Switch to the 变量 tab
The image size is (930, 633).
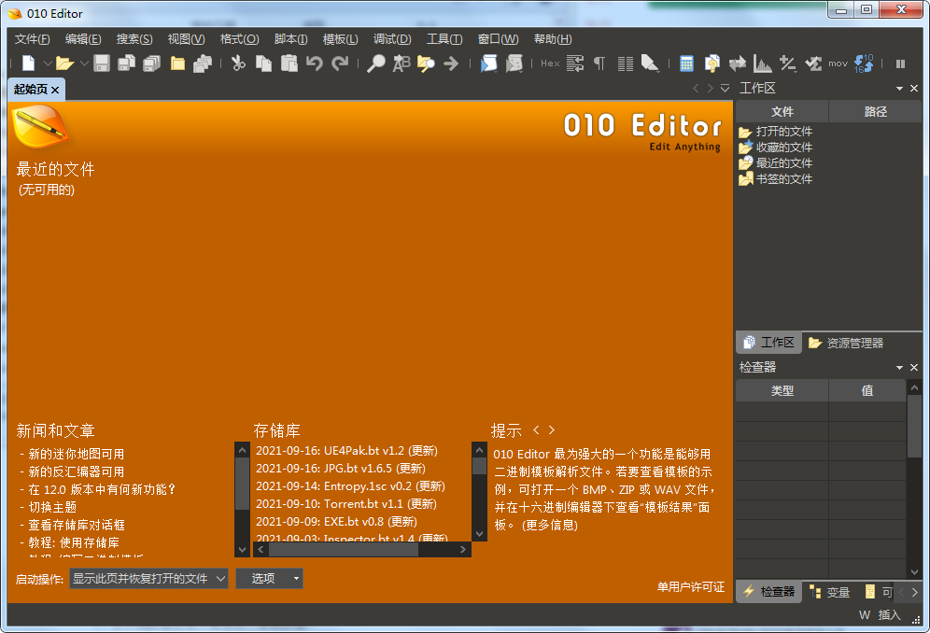pos(830,592)
